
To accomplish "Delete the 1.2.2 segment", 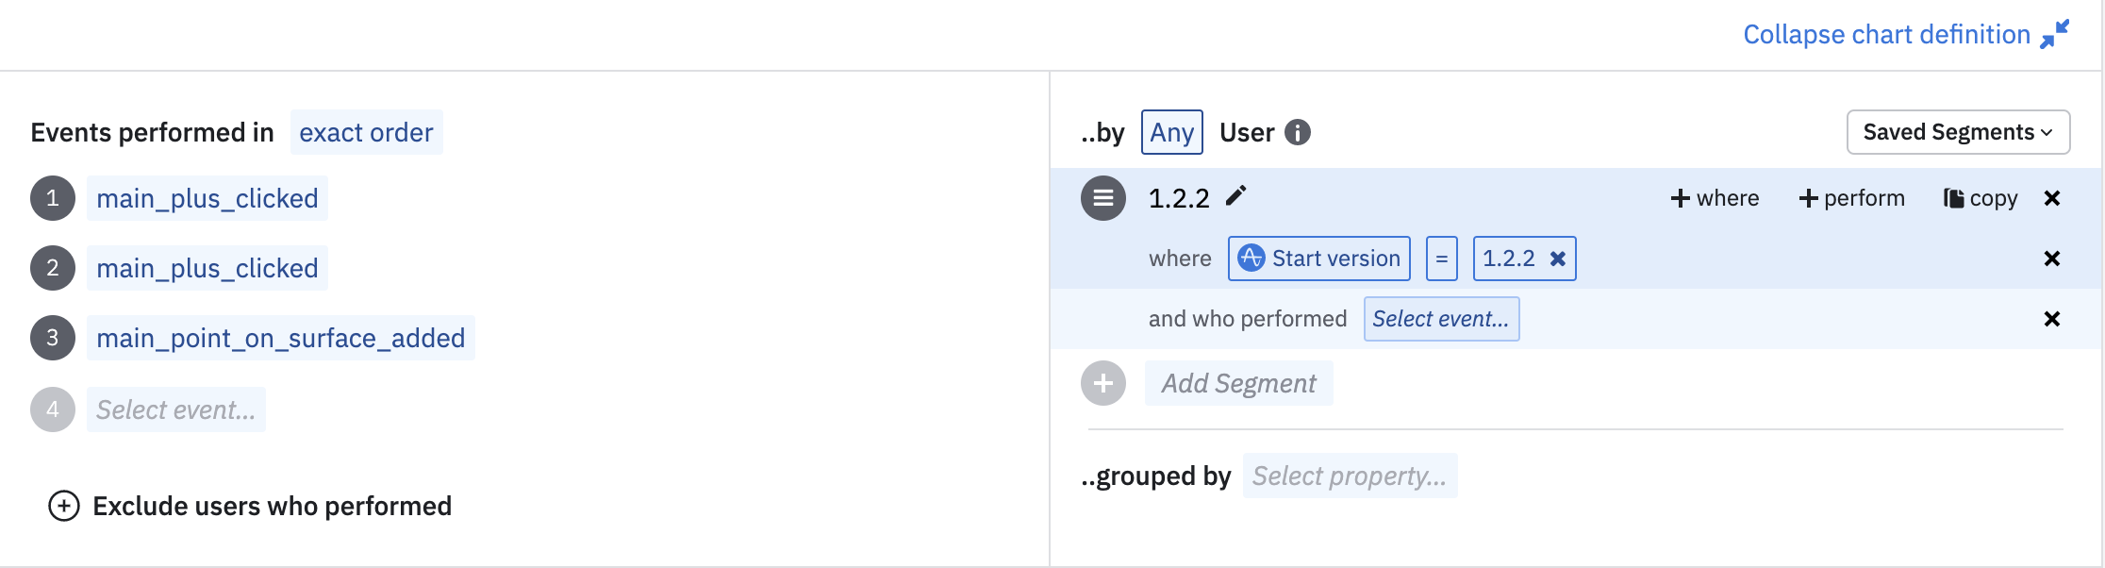I will point(2051,198).
